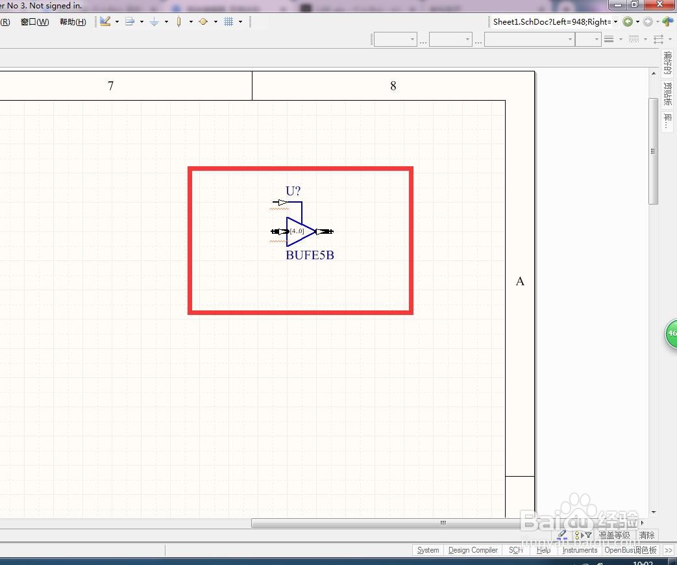The height and width of the screenshot is (565, 677).
Task: Select the drawing utility tools icon
Action: (105, 21)
